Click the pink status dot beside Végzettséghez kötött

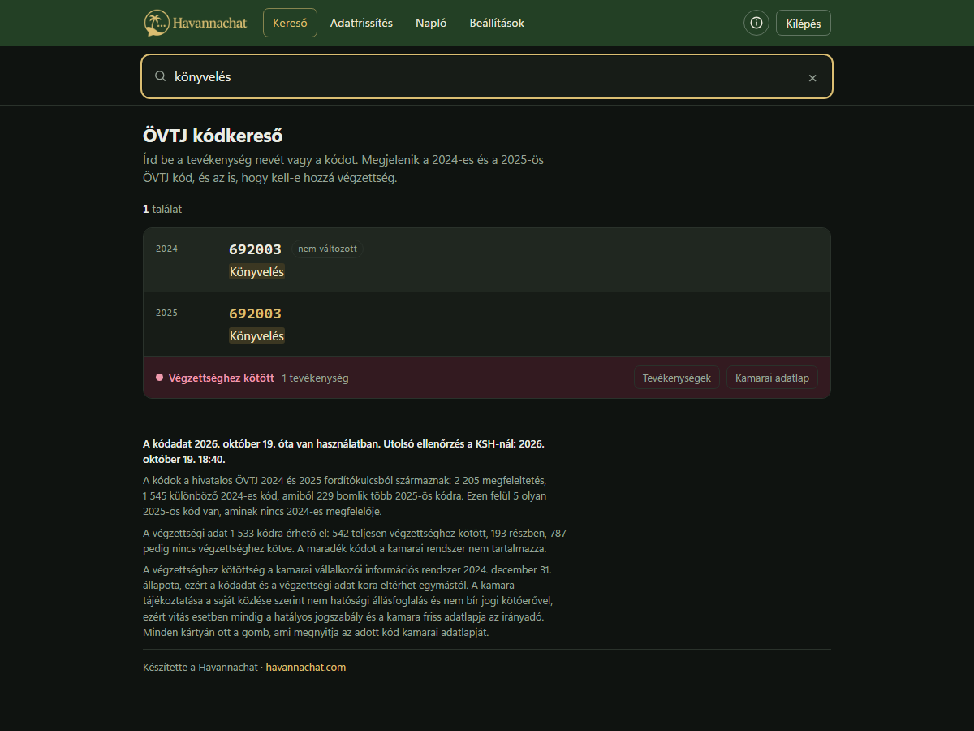click(159, 378)
